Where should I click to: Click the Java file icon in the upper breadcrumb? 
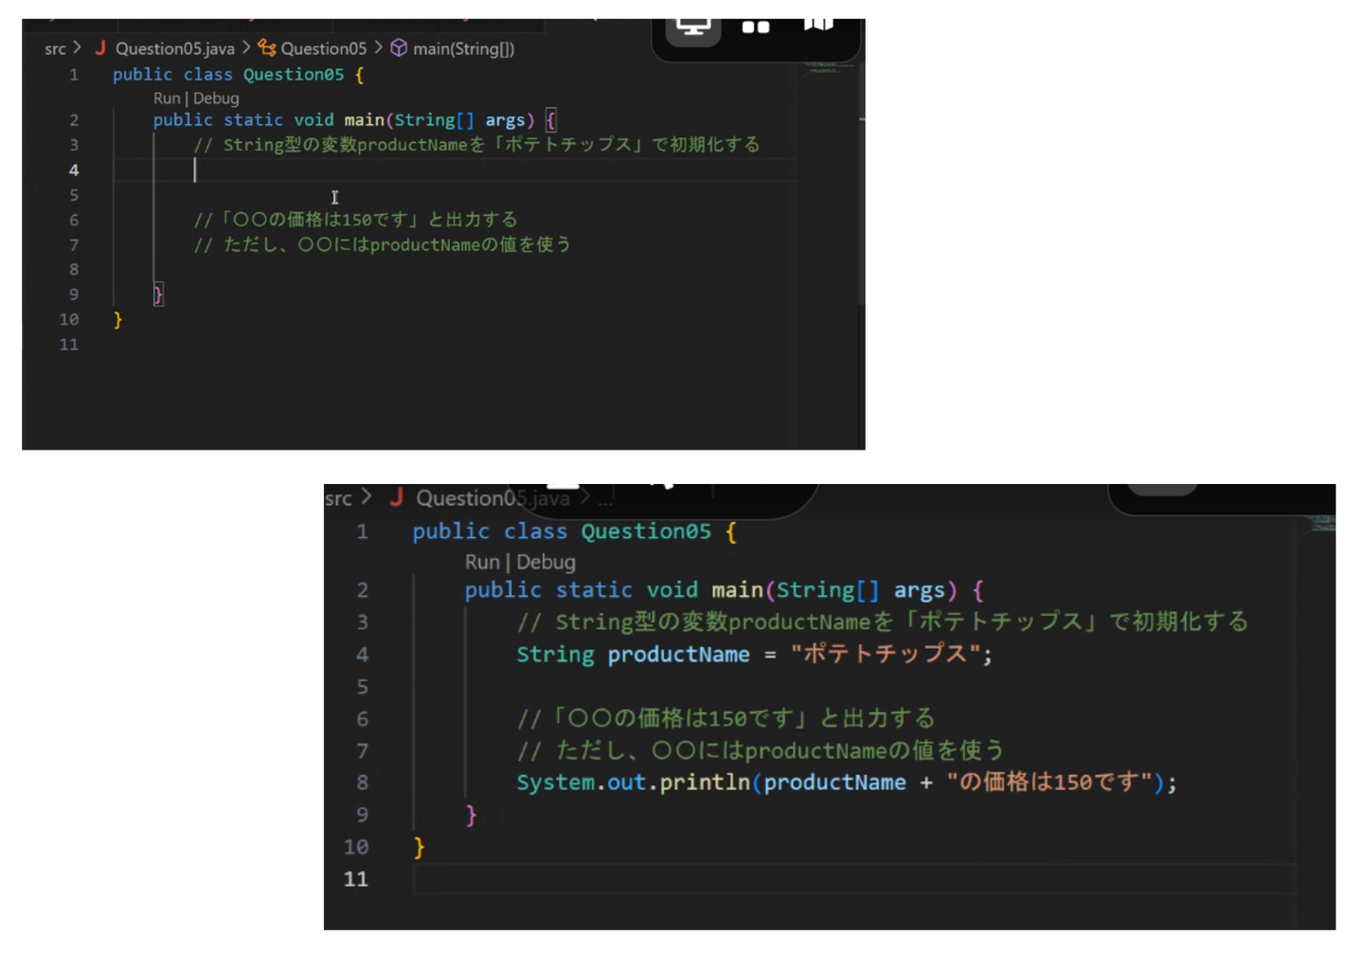tap(100, 47)
